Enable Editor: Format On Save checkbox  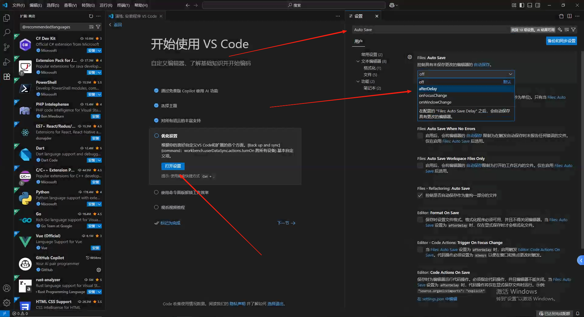(420, 220)
